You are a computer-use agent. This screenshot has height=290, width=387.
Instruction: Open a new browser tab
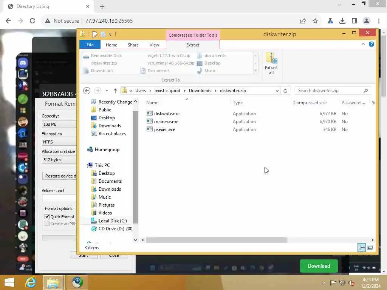click(x=102, y=6)
